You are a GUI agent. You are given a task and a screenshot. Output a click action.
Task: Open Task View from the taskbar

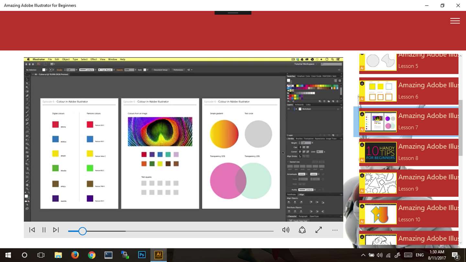[41, 255]
